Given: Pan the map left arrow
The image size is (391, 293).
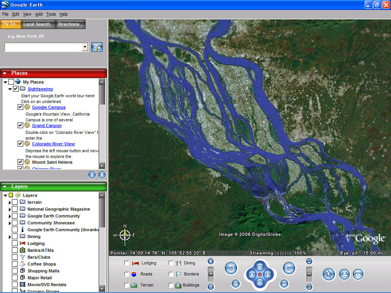Looking at the screenshot, I should 252,275.
